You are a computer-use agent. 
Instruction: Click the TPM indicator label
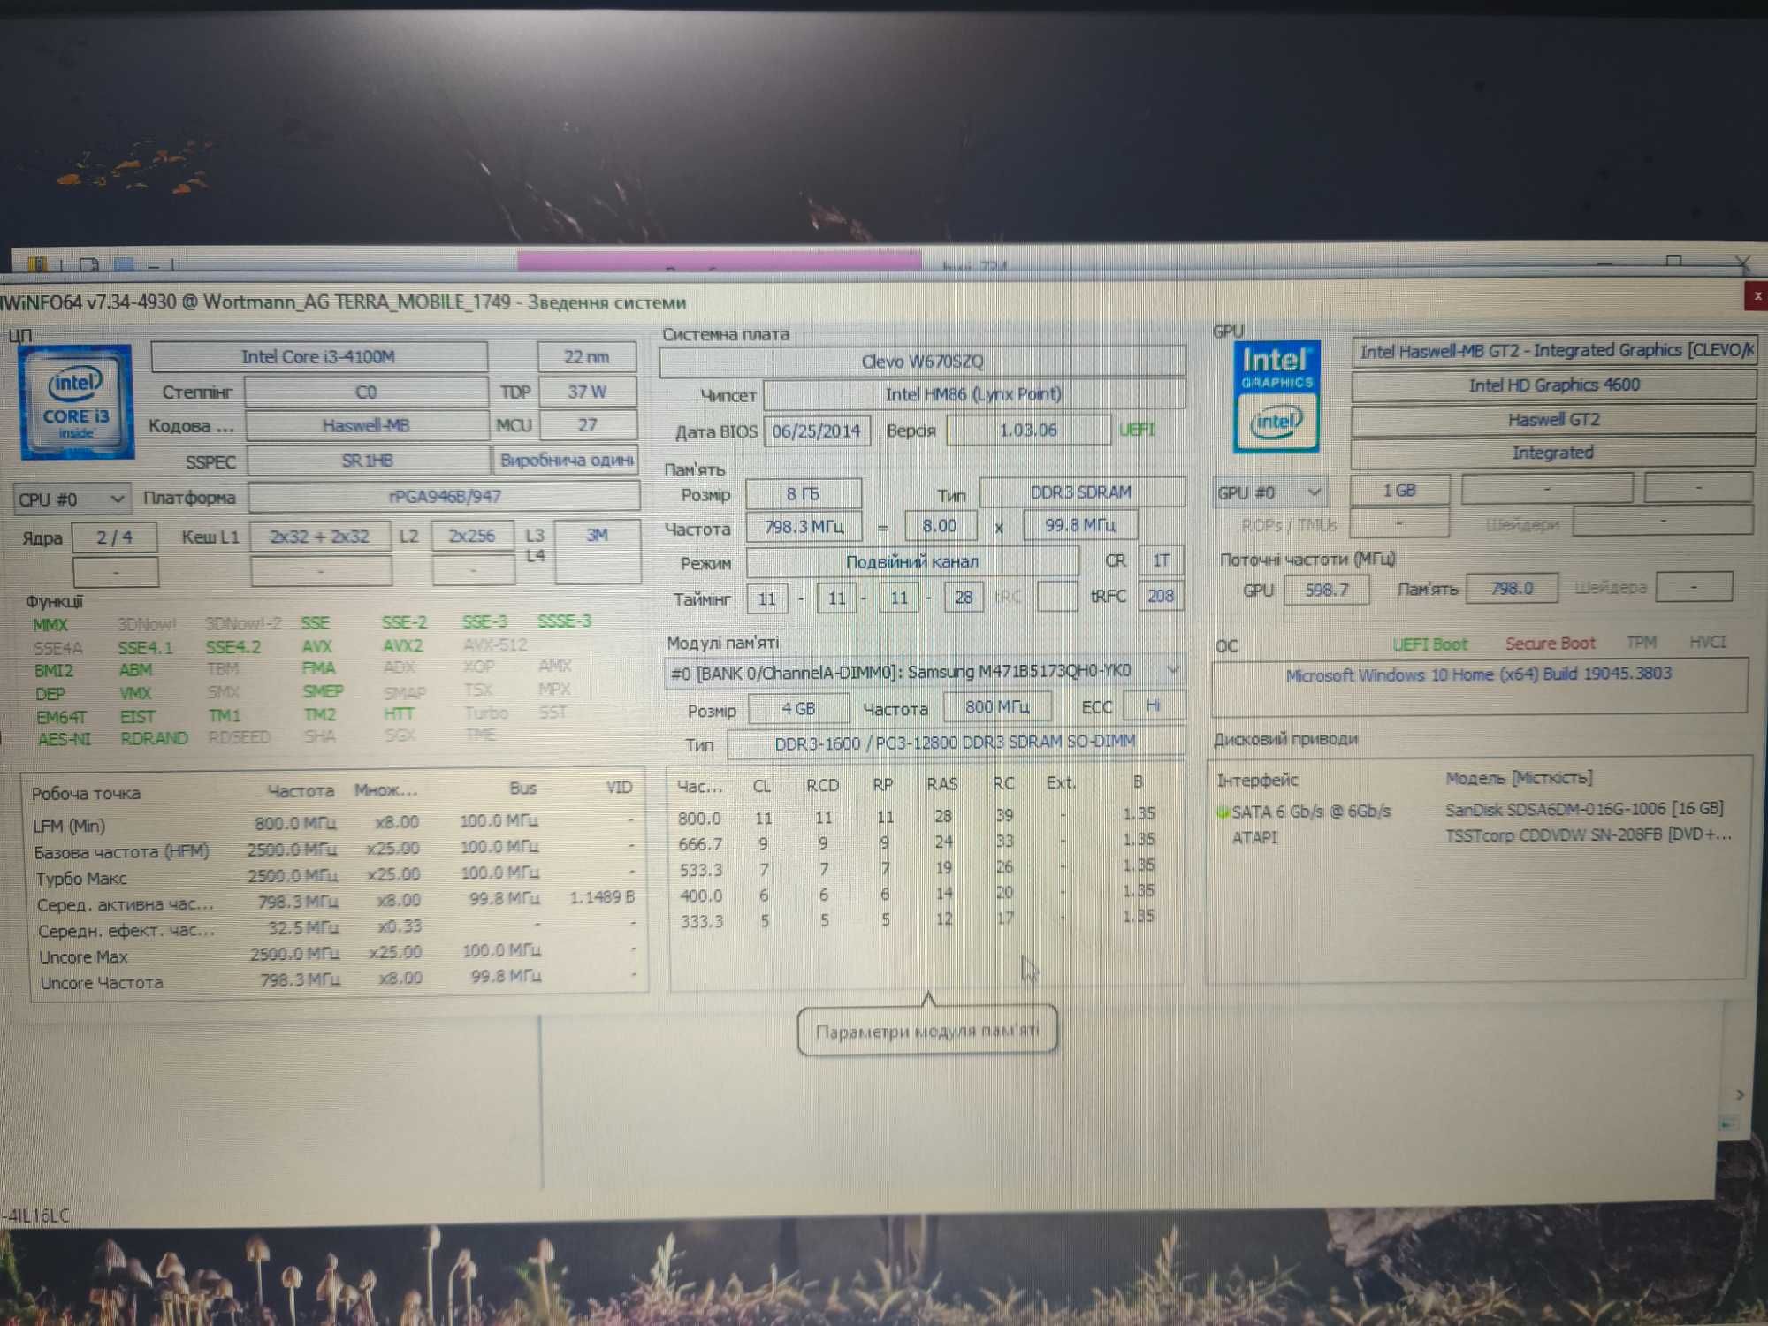click(1642, 643)
